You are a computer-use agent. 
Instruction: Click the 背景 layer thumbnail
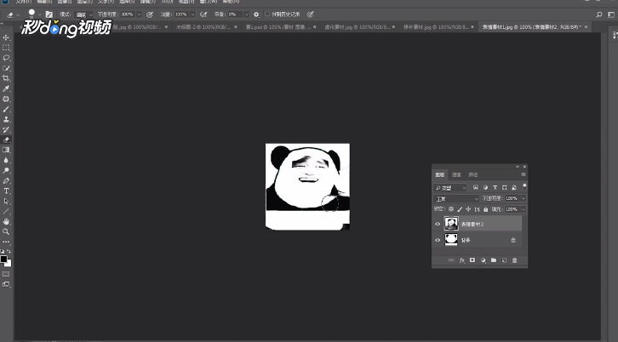[451, 240]
